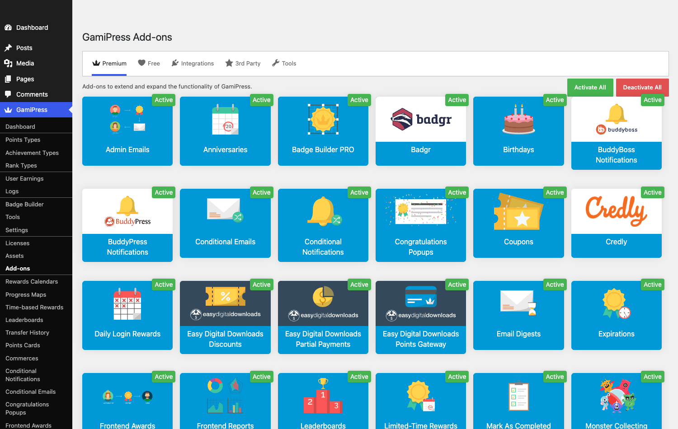Click the Monster Collecting creatures icon
Image resolution: width=678 pixels, height=429 pixels.
coord(617,396)
